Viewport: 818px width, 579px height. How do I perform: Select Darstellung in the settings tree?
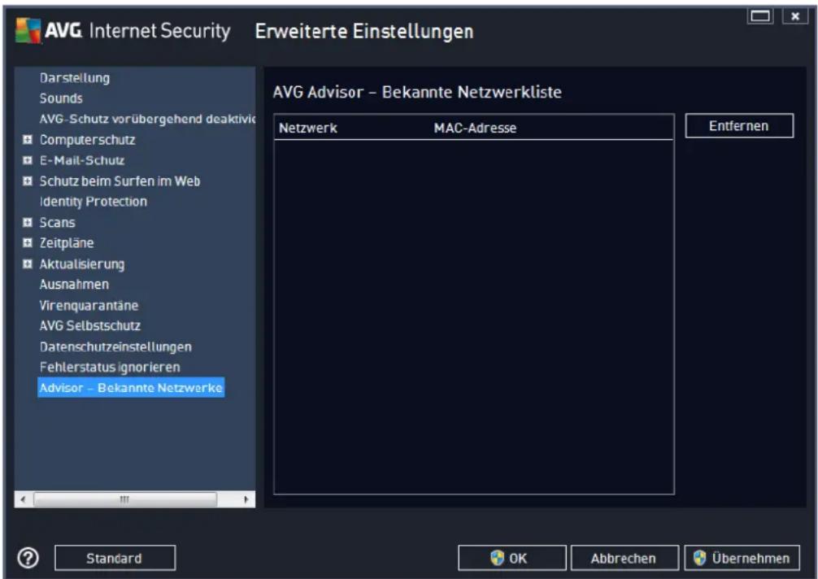coord(75,78)
